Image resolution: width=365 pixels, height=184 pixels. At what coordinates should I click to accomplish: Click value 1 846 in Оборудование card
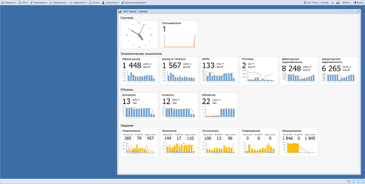(x=287, y=138)
